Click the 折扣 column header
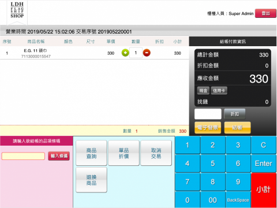 click(159, 42)
